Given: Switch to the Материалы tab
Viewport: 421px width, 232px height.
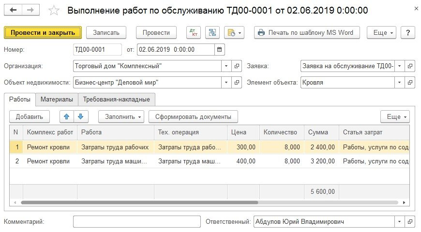Looking at the screenshot, I should click(57, 100).
